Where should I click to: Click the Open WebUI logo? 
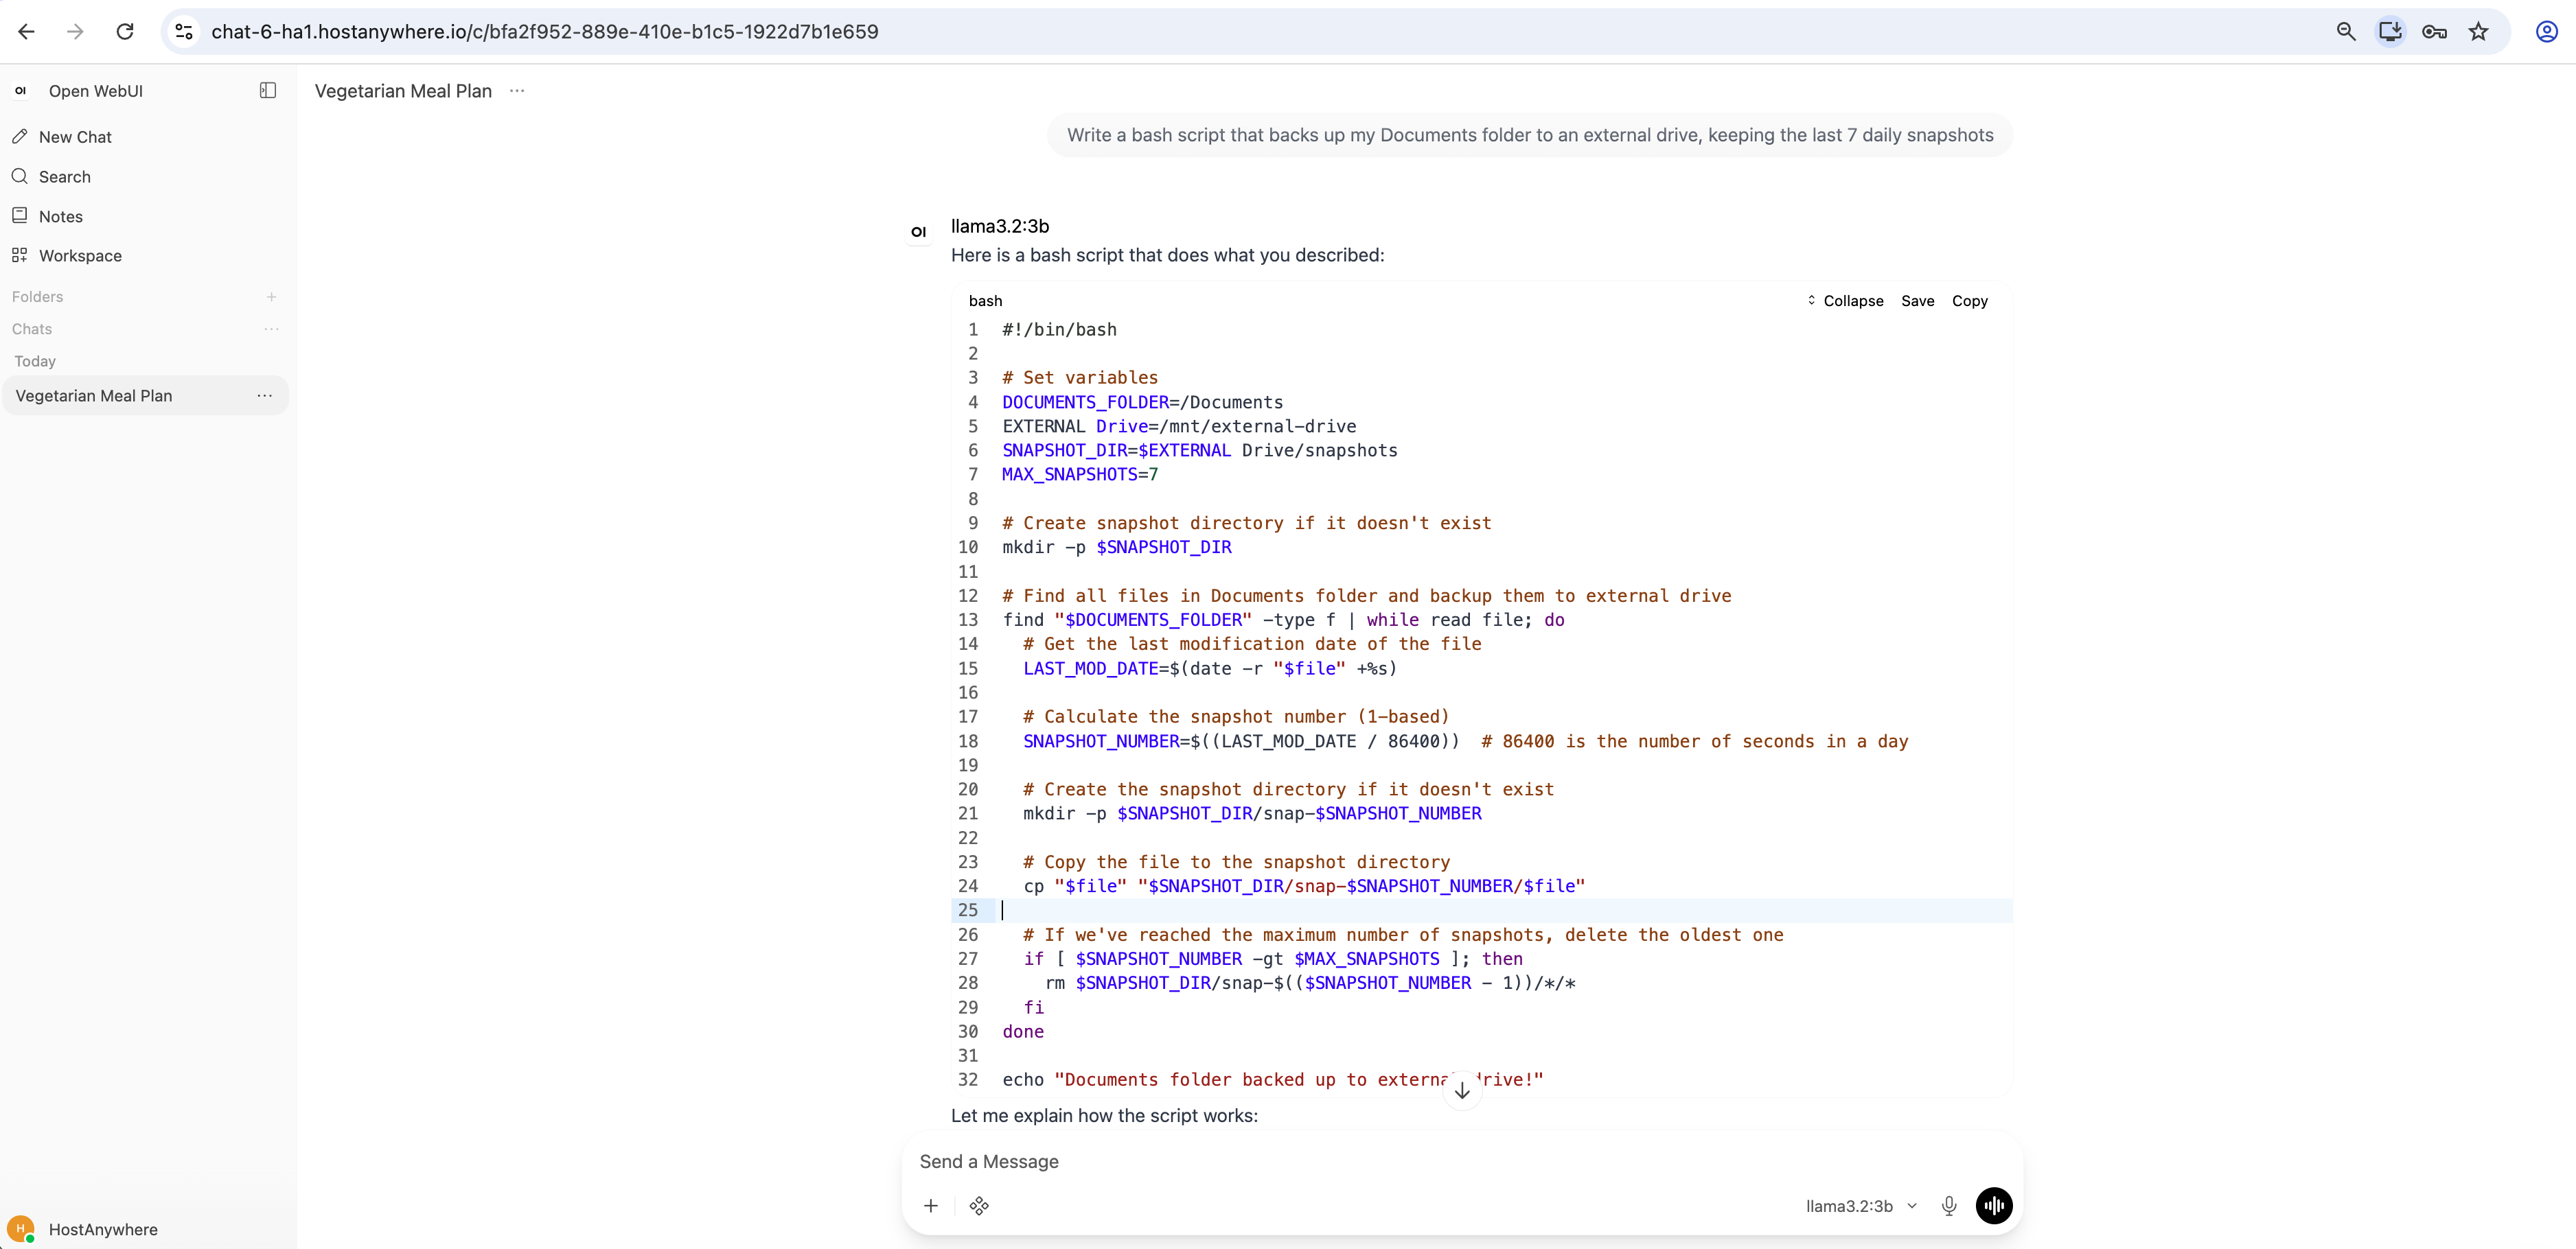20,91
